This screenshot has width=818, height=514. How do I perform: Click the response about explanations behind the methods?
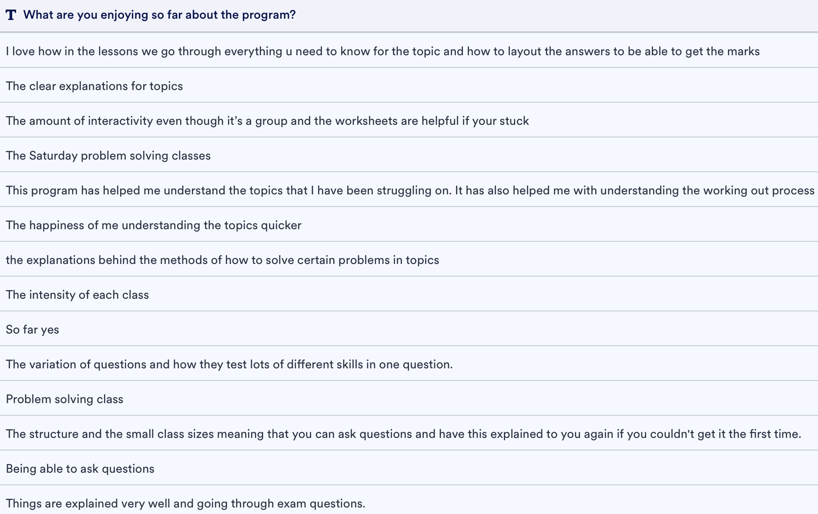[x=222, y=260]
